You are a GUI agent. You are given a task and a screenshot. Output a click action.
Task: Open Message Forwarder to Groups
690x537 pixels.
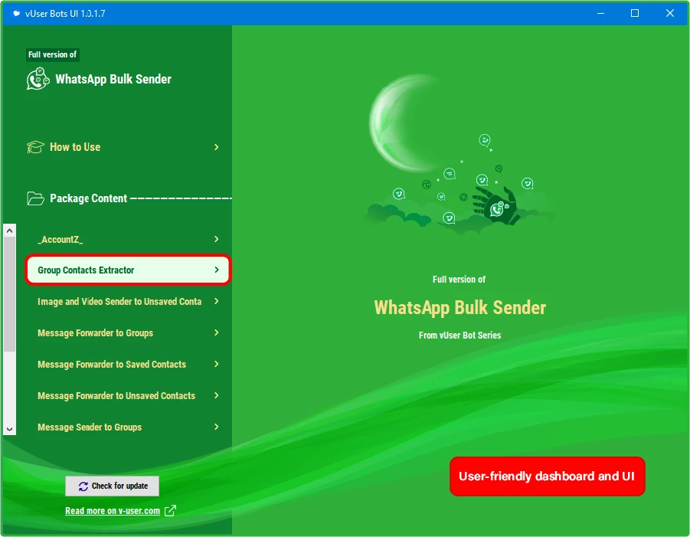128,332
